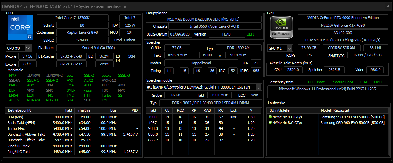Screen dimensions: 393x163
Task: Select the SSPEC value SRMB8
Action: coord(82,40)
